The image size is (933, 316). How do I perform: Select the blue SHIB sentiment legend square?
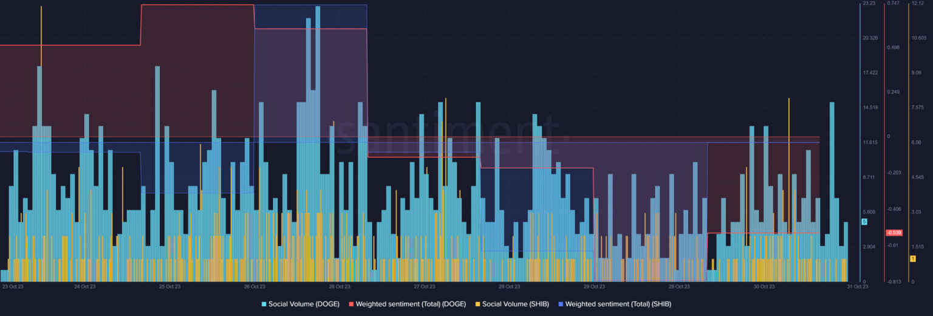click(561, 303)
